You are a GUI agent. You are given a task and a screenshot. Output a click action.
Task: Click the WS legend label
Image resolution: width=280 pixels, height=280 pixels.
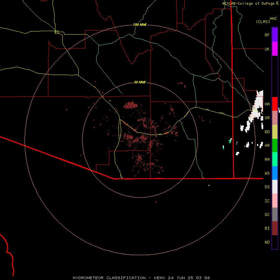(267, 173)
